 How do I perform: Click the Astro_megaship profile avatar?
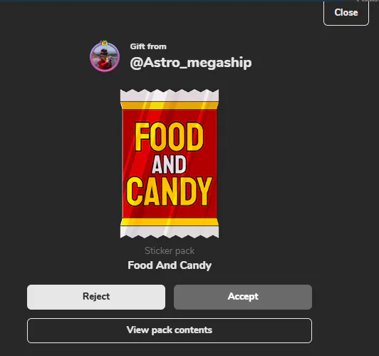tap(105, 57)
